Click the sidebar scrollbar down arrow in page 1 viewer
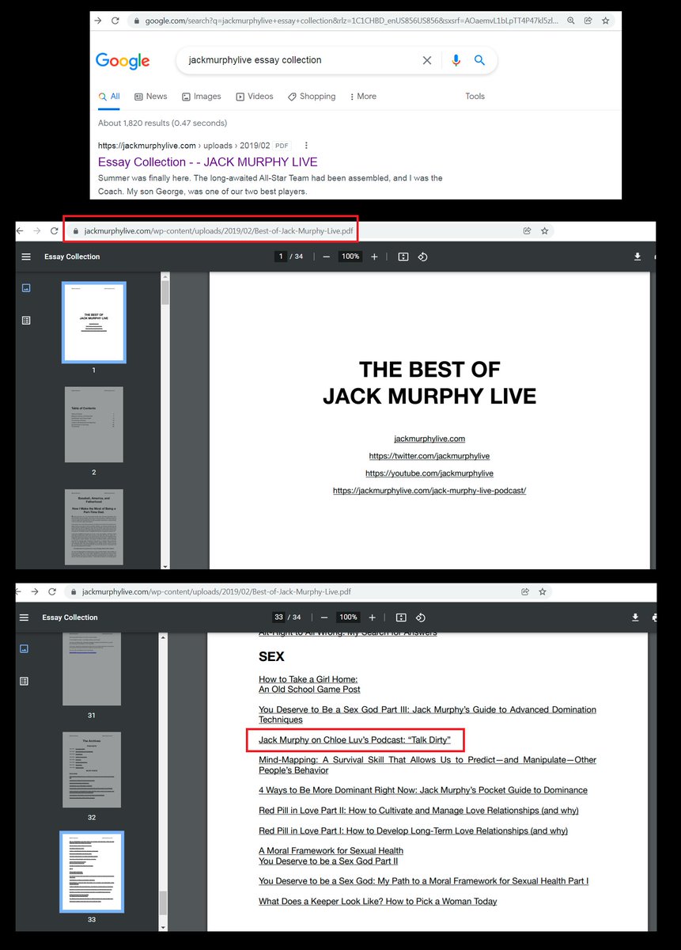 tap(165, 565)
